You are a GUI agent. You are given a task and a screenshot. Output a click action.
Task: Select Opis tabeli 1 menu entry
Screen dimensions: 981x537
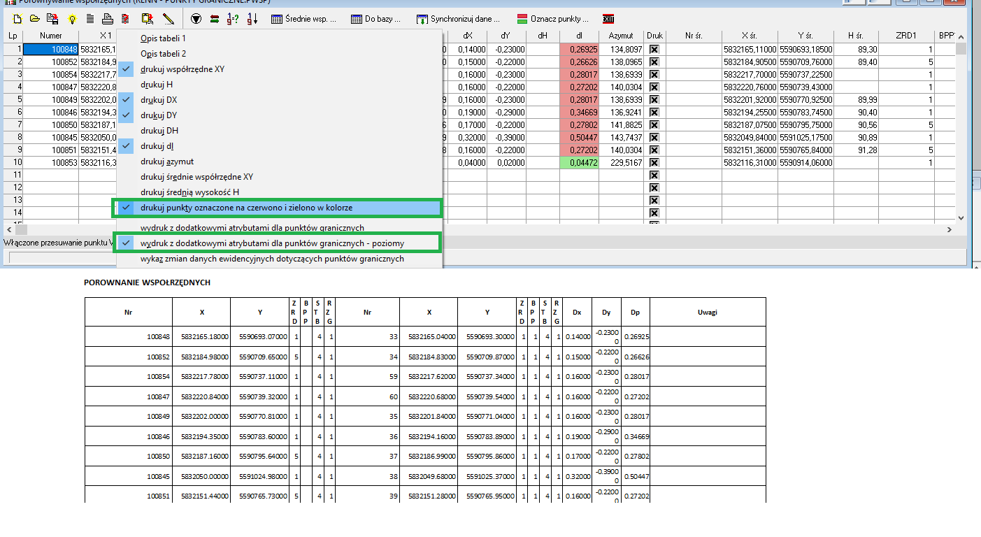[x=280, y=38]
